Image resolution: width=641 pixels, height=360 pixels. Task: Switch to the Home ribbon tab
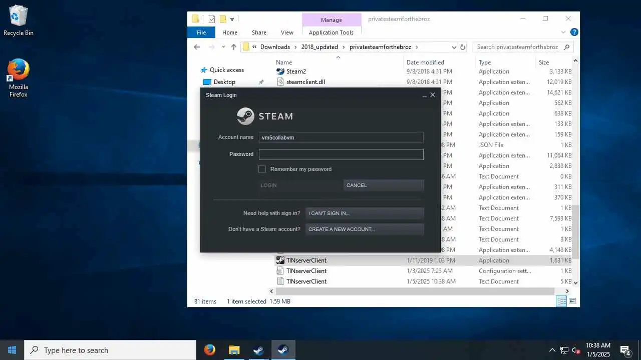coord(230,32)
